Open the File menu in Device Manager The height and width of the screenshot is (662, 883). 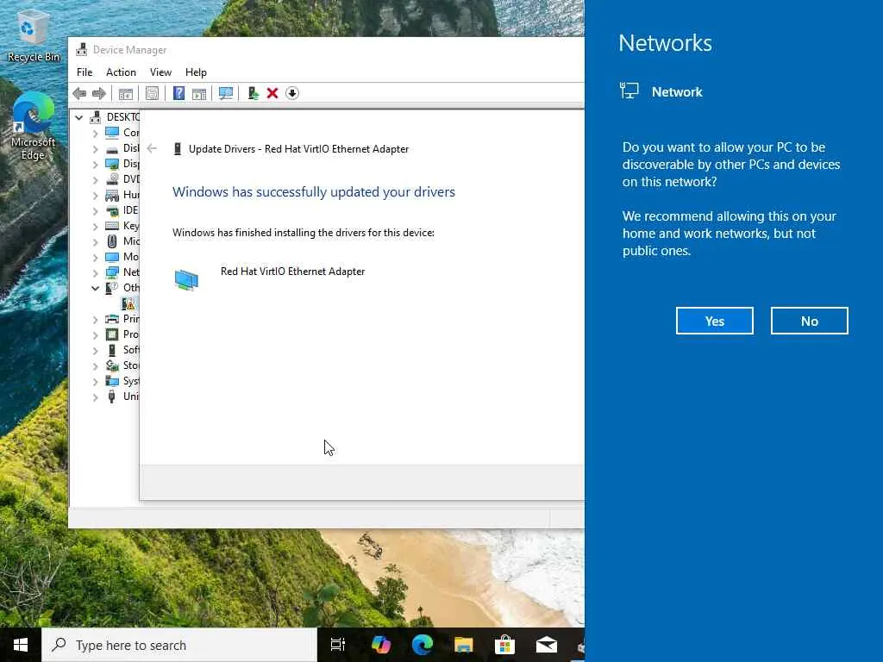point(85,72)
